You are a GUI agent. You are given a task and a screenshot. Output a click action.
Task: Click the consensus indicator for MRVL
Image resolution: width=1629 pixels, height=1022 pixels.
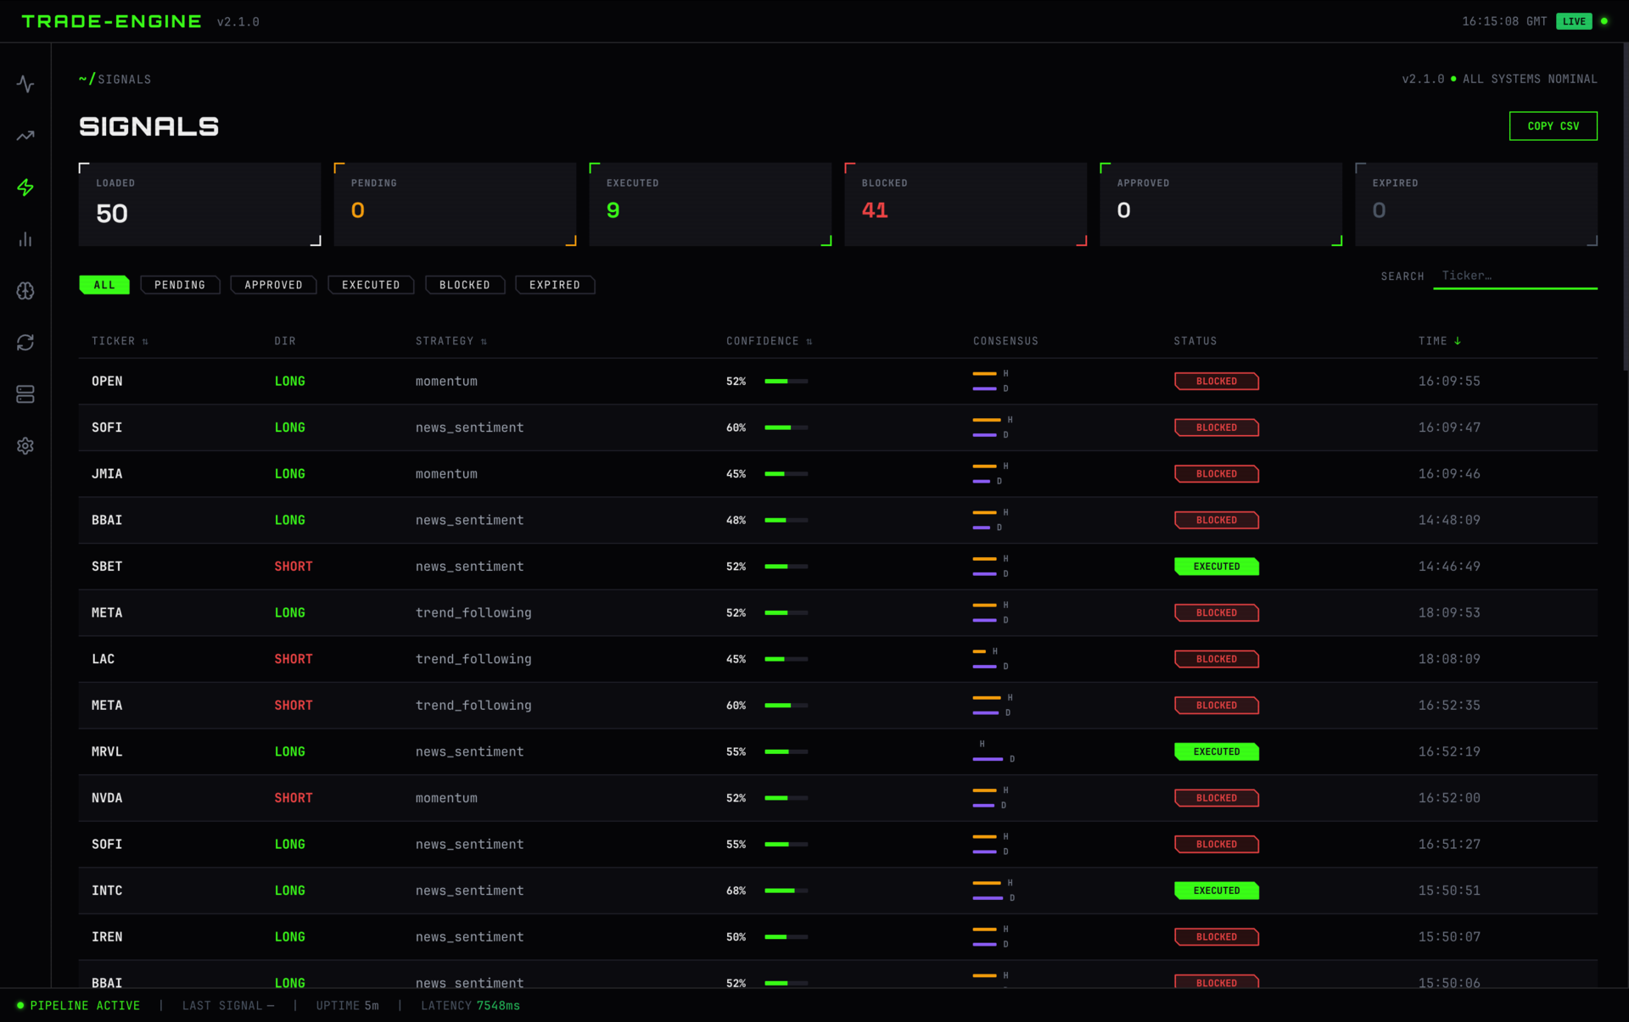tap(994, 751)
